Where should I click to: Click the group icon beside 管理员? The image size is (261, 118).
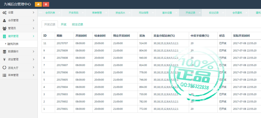(4, 28)
